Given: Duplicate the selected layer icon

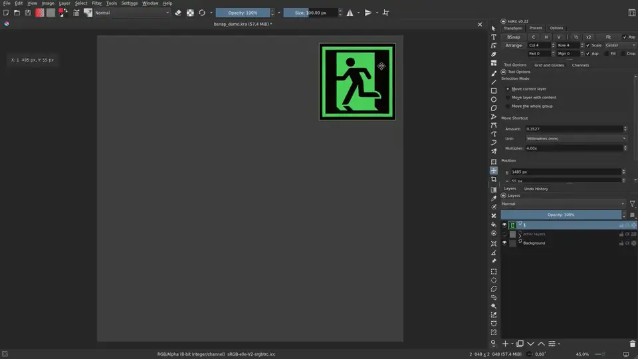Looking at the screenshot, I should point(520,344).
